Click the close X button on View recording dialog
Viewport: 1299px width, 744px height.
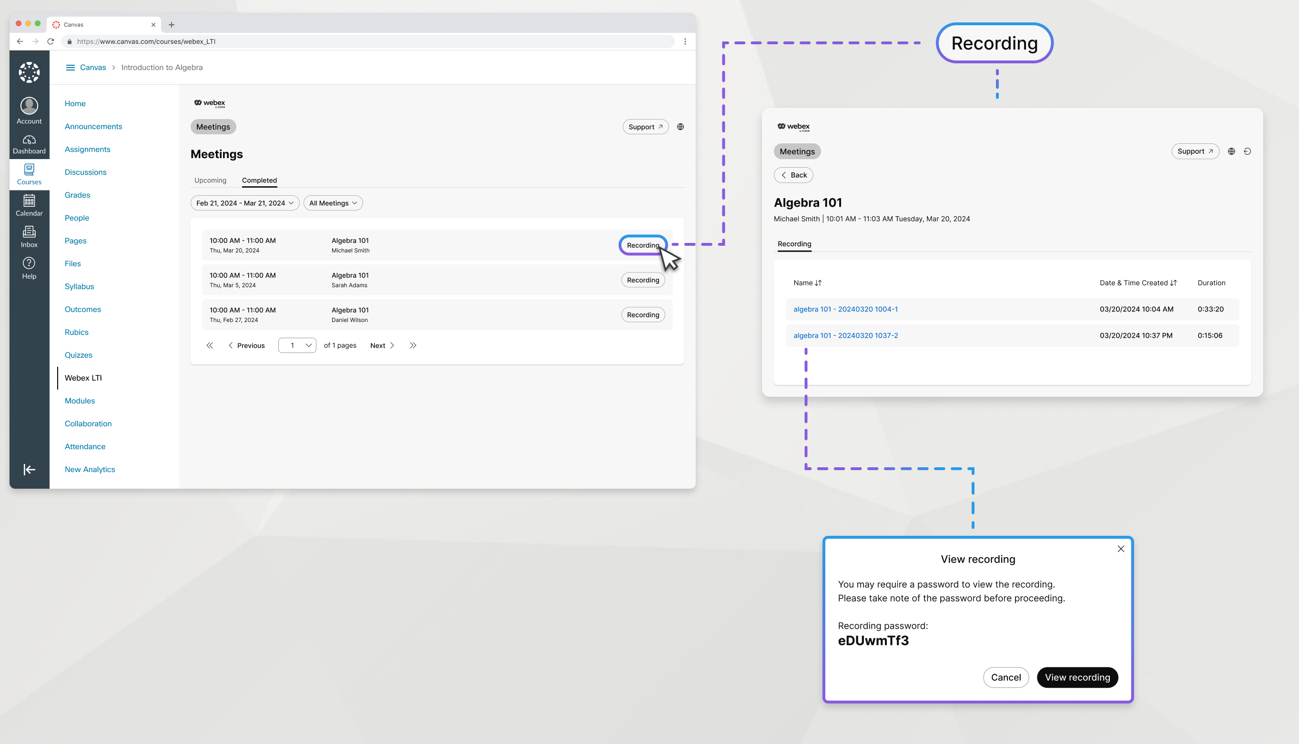pyautogui.click(x=1121, y=549)
